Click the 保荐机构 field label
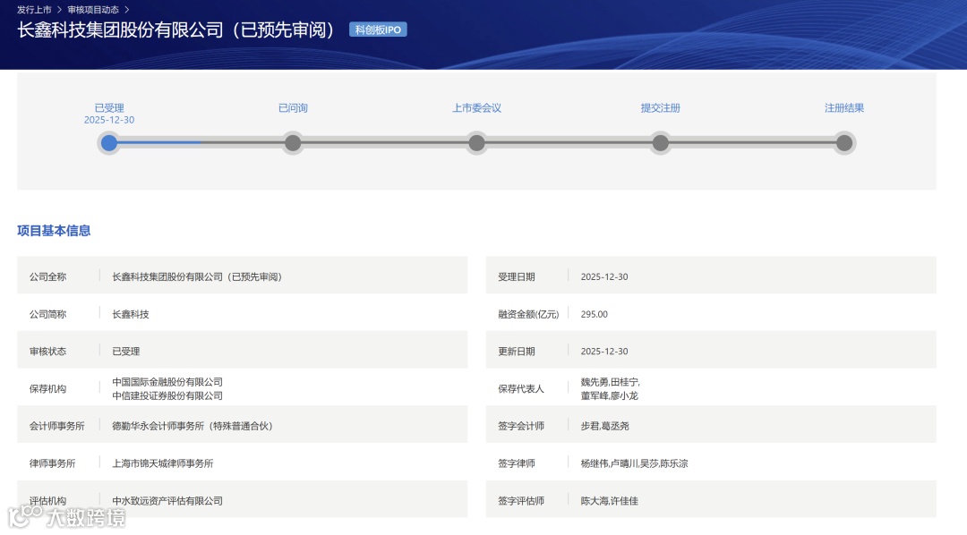This screenshot has width=967, height=535. tap(47, 389)
